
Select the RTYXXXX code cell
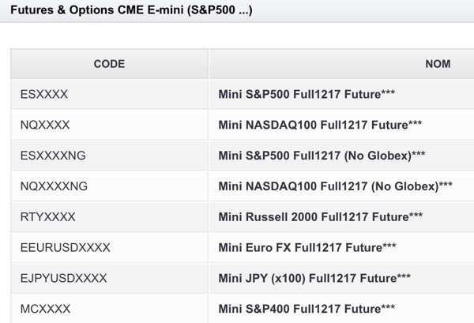click(x=48, y=216)
